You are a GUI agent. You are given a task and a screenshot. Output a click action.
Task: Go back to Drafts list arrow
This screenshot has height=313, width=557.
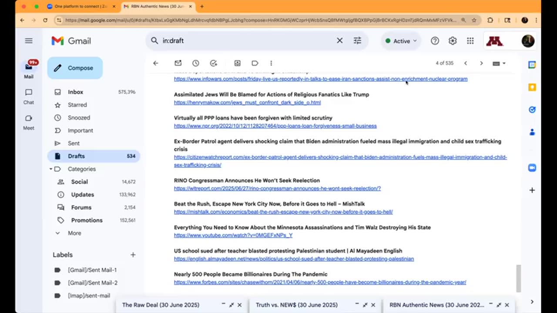156,63
